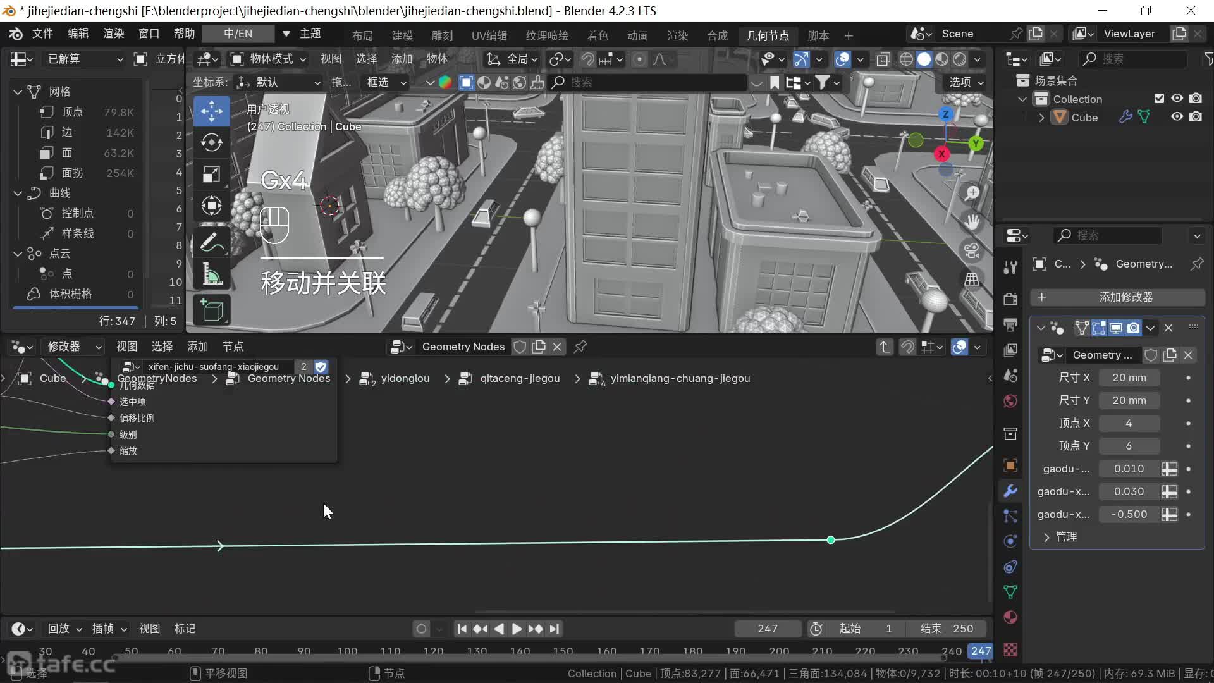Select the Move tool in viewport toolbar
This screenshot has height=683, width=1214.
click(x=211, y=111)
